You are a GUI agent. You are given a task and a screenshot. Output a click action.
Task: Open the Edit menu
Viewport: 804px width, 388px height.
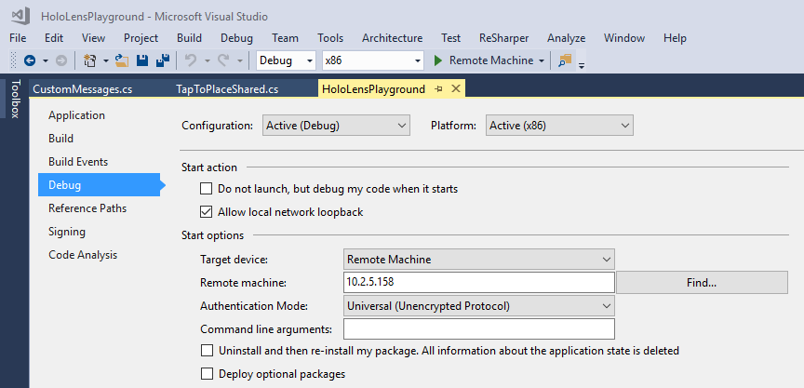pos(54,38)
